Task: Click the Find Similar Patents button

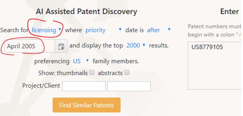Action: tap(87, 105)
